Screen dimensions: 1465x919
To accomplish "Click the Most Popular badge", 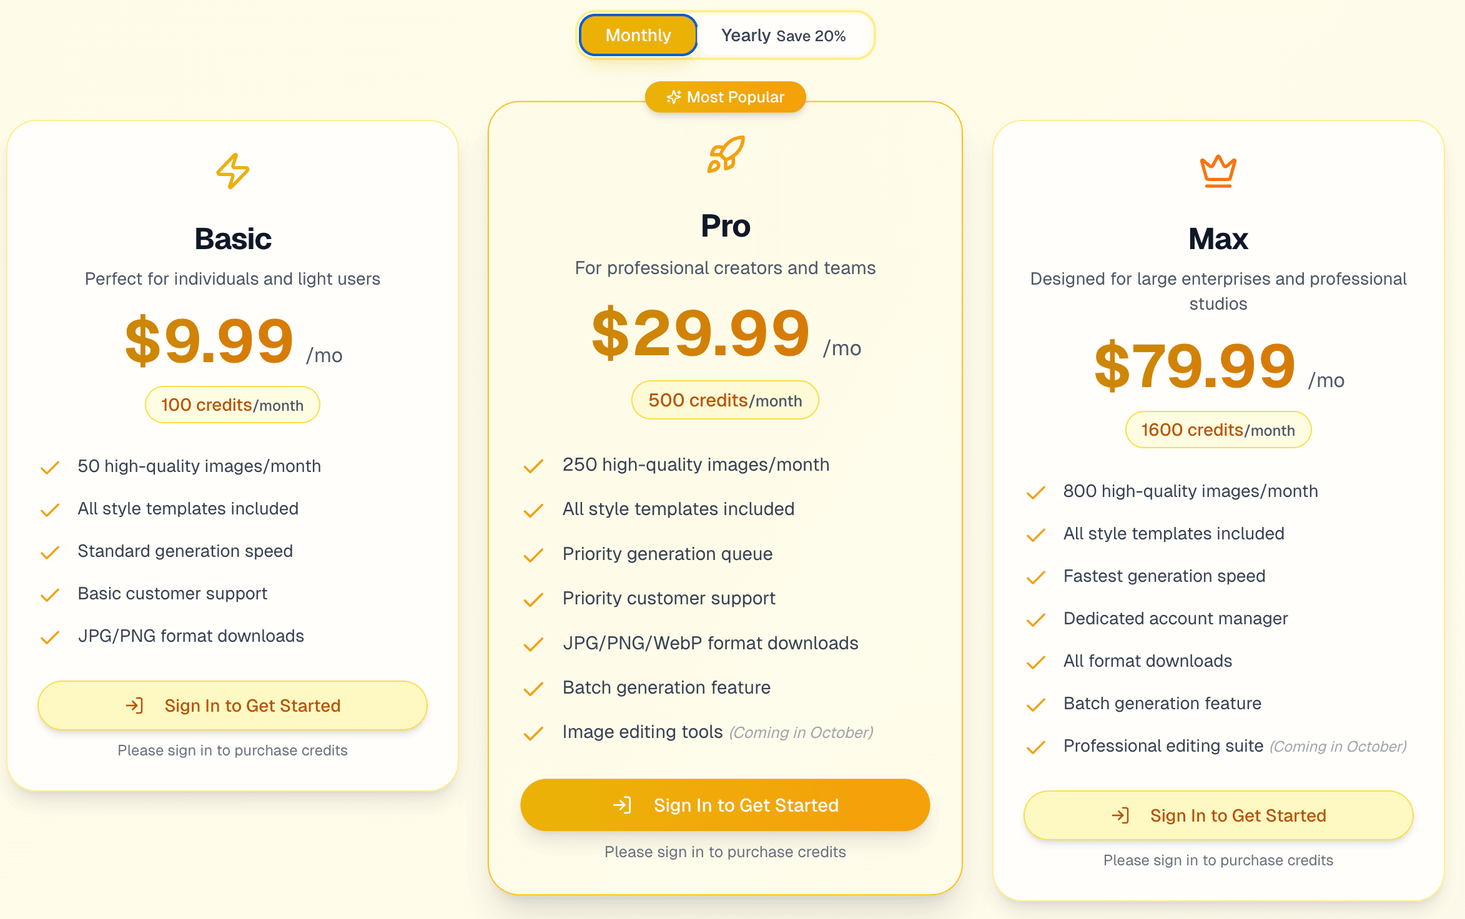I will tap(726, 97).
